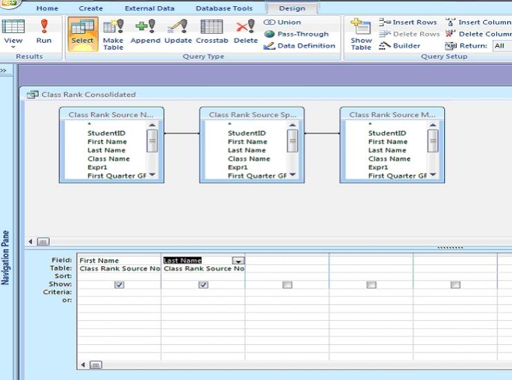Image resolution: width=512 pixels, height=380 pixels.
Task: Choose the Select query type
Action: coord(83,34)
